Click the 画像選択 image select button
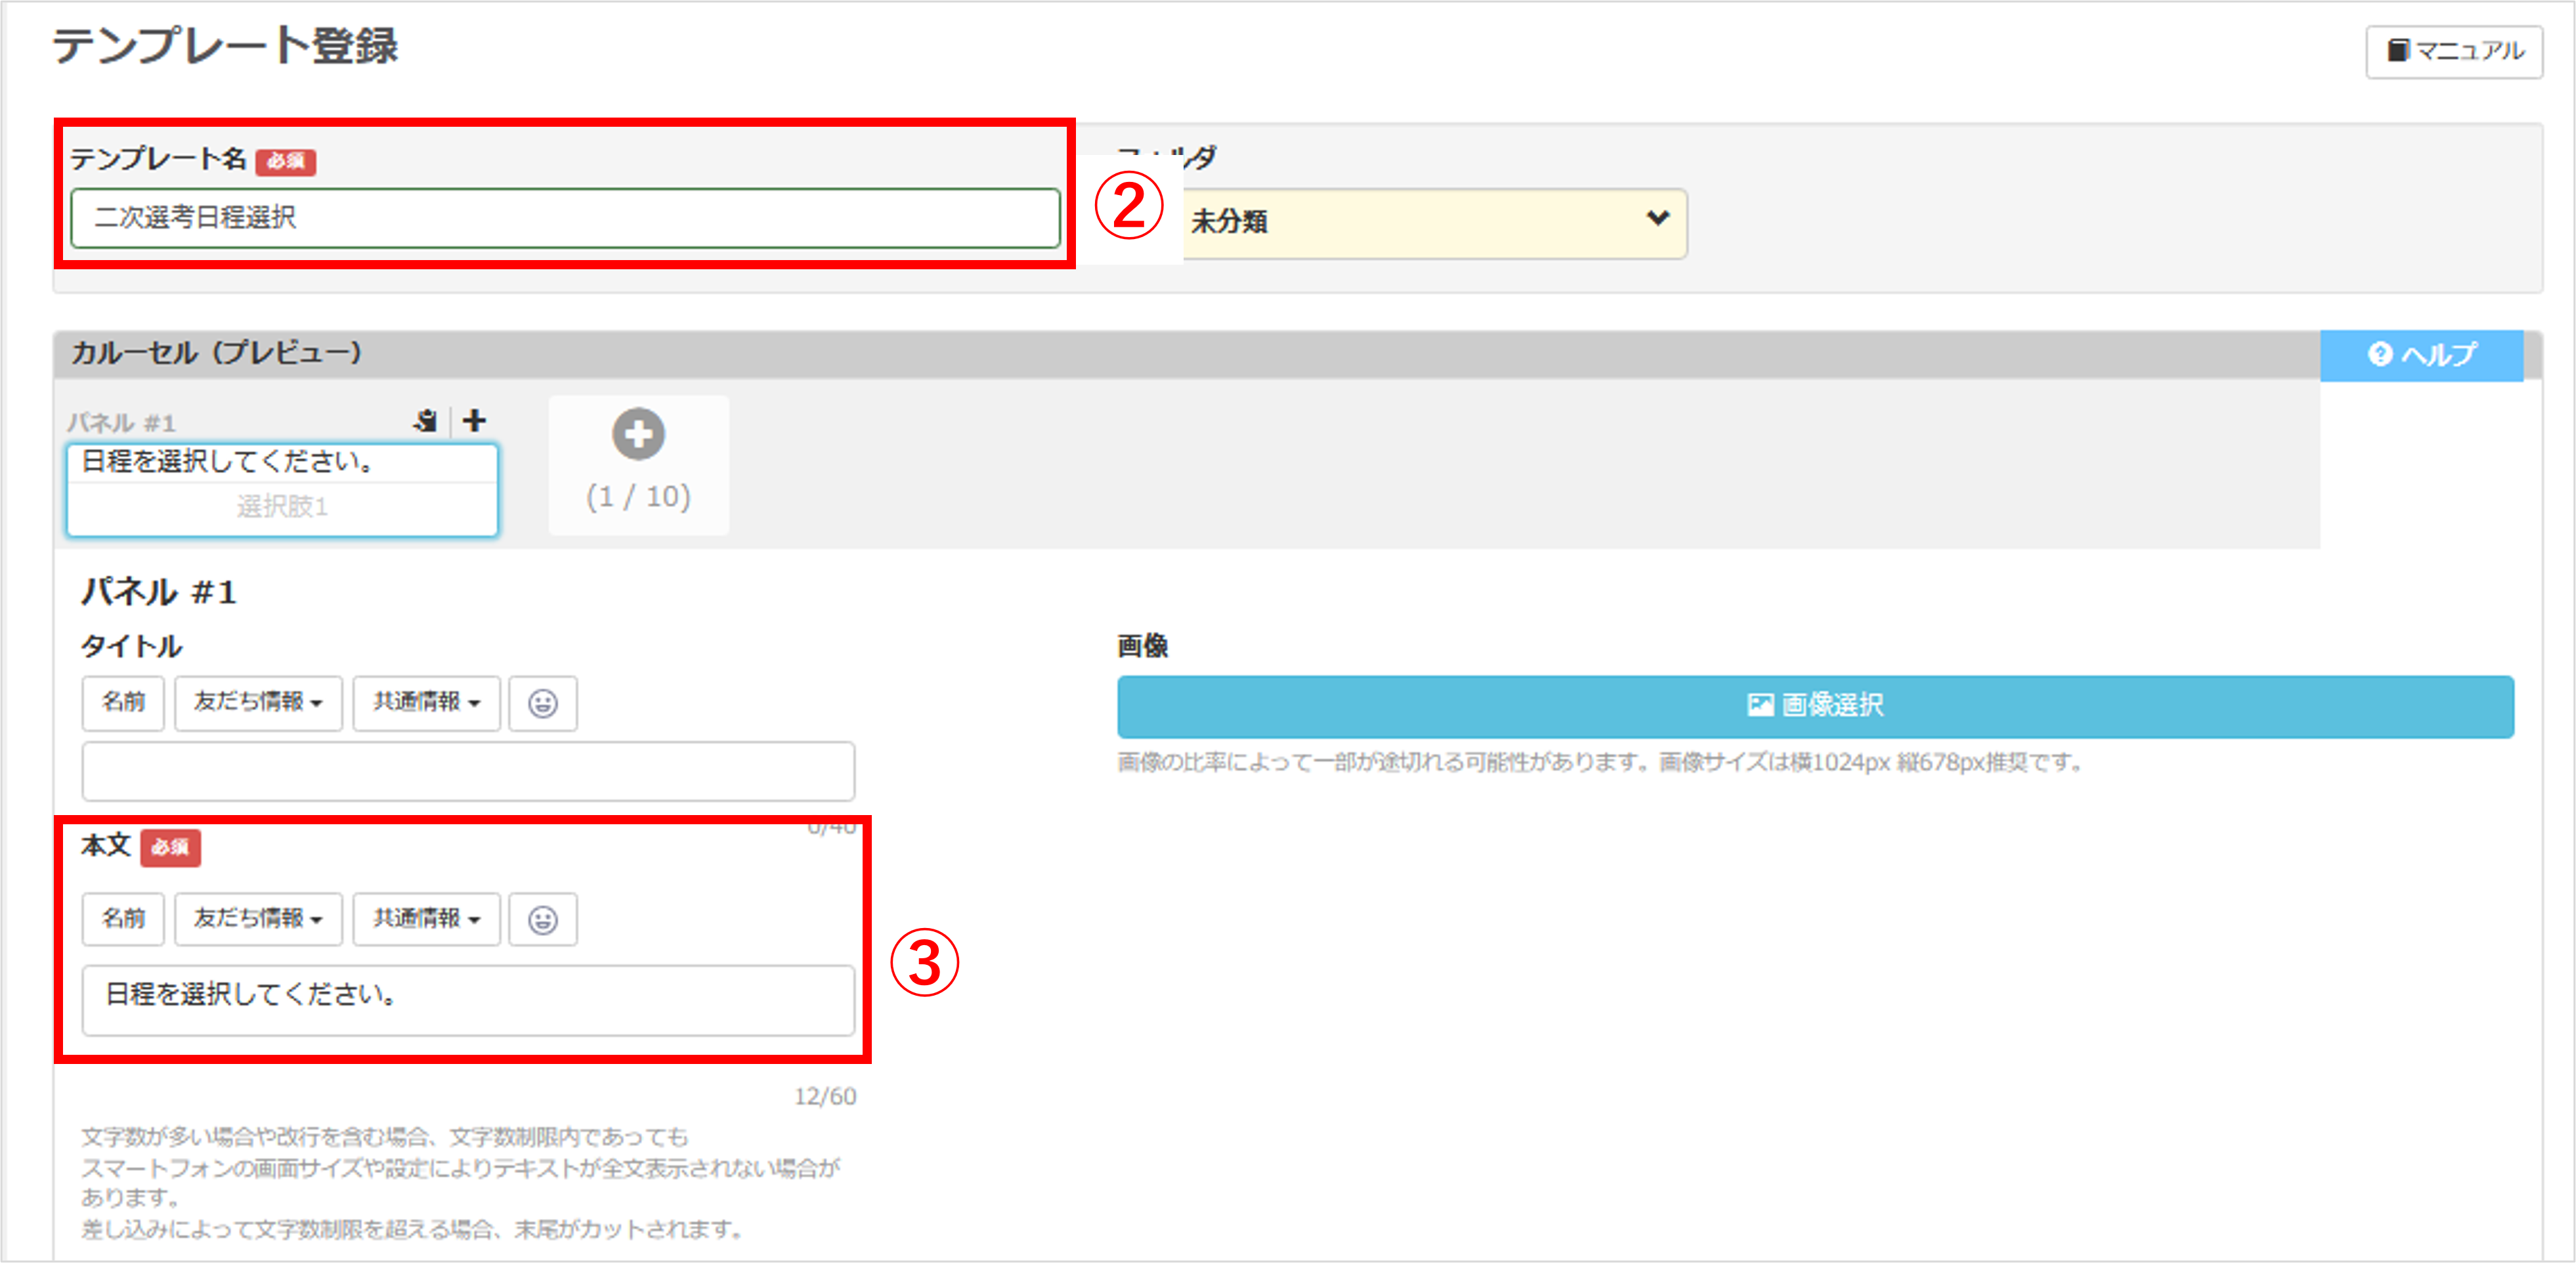2576x1263 pixels. [x=1815, y=707]
